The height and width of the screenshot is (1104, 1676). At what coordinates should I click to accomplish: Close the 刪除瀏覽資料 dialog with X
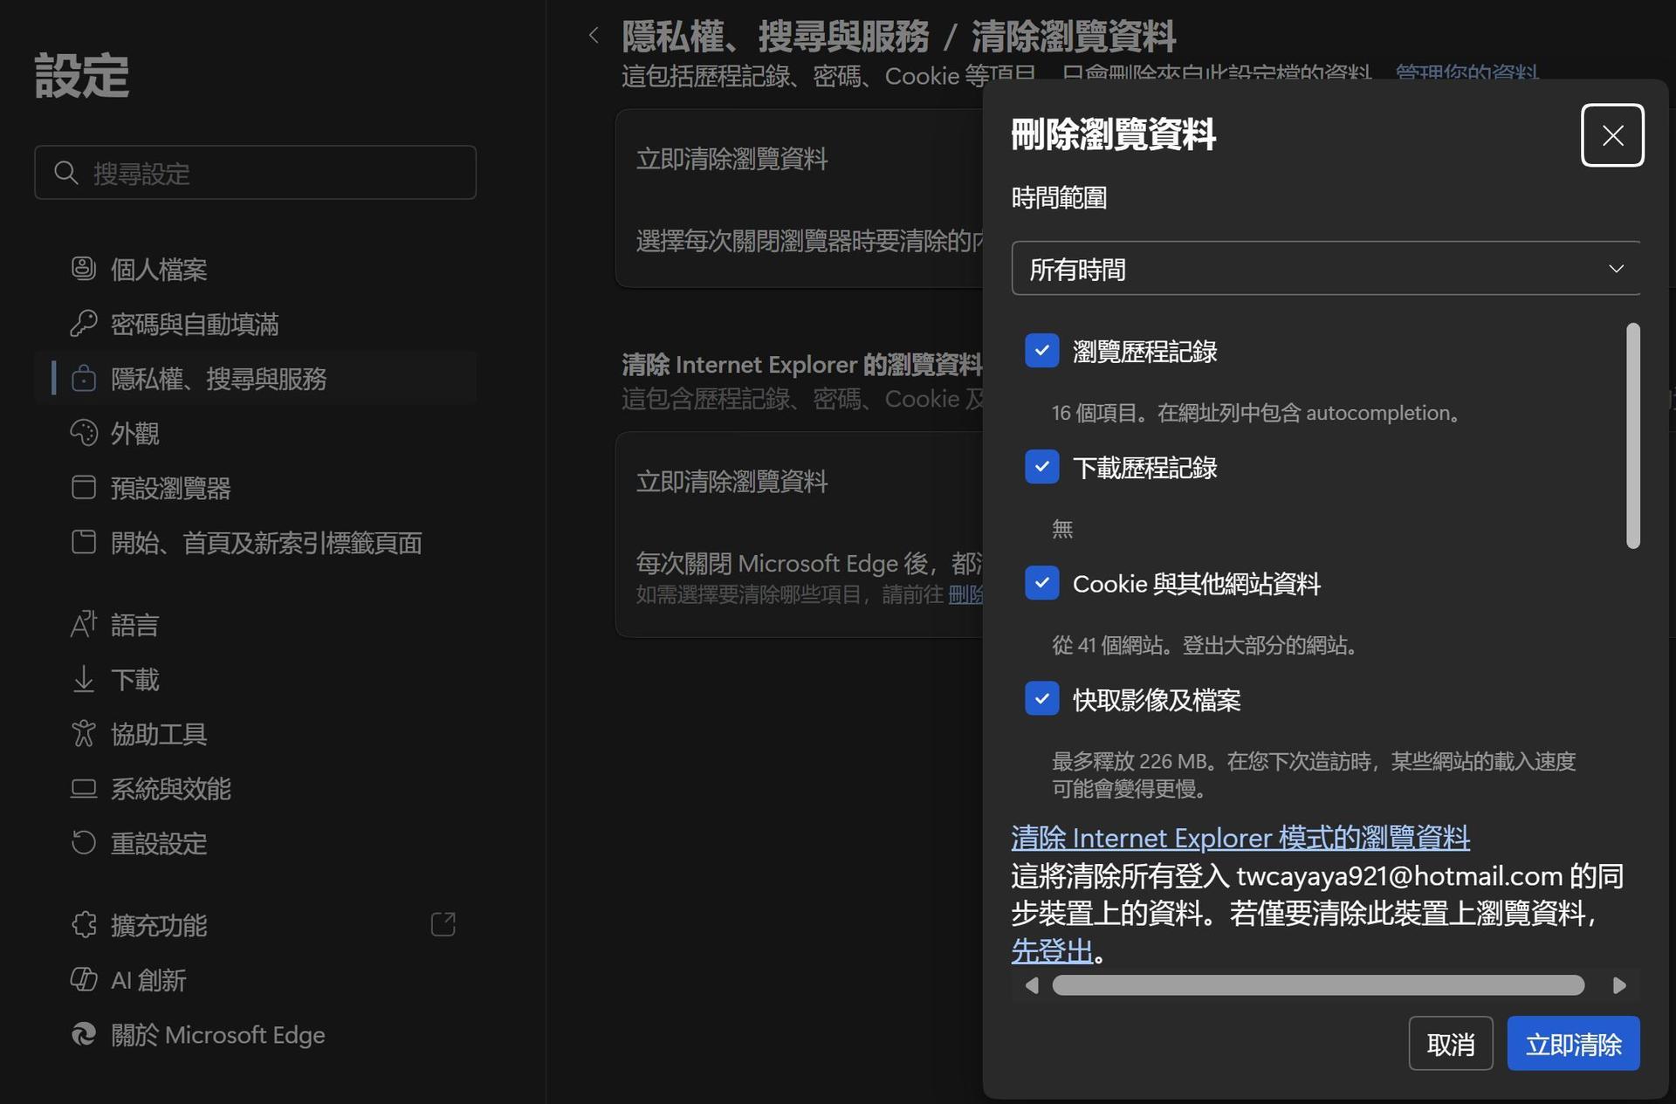pyautogui.click(x=1612, y=135)
